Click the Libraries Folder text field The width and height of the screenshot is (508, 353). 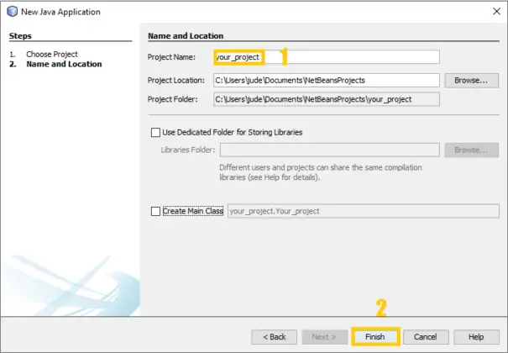pyautogui.click(x=329, y=150)
